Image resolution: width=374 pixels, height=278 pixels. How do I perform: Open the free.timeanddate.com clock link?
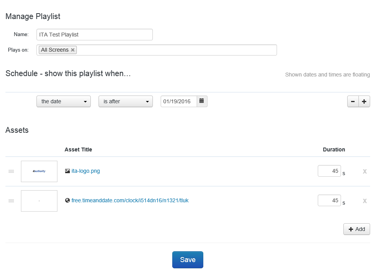(130, 200)
